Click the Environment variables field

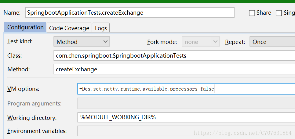[x=186, y=131]
